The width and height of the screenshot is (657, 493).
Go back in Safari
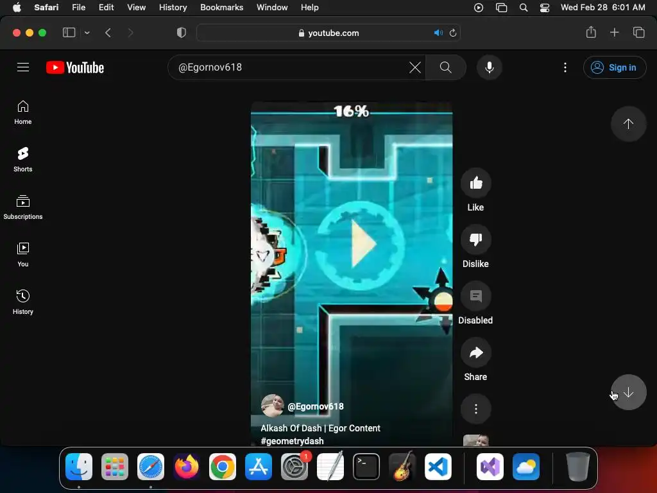tap(108, 32)
